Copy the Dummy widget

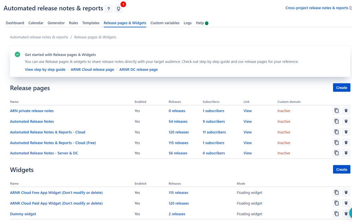point(336,214)
